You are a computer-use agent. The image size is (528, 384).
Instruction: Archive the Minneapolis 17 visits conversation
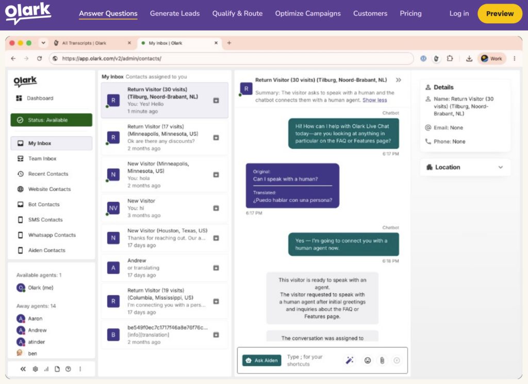(216, 137)
